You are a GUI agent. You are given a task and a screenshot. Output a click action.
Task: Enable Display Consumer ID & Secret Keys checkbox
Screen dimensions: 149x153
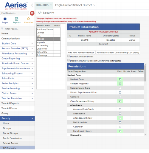click(69, 60)
